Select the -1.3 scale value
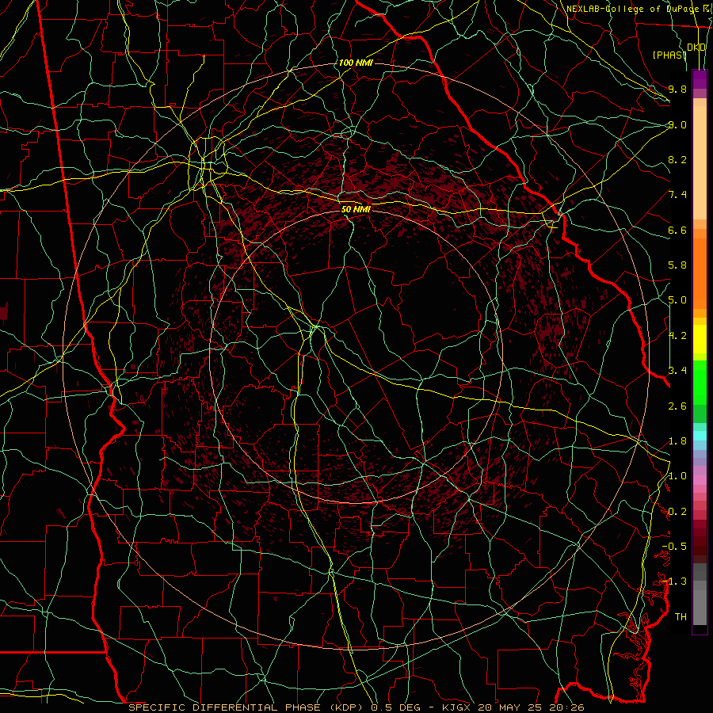The width and height of the screenshot is (713, 713). (674, 581)
